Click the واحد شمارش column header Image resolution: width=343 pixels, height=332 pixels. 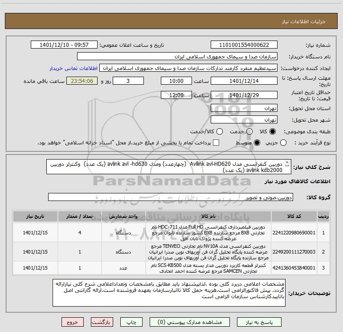coord(123,217)
